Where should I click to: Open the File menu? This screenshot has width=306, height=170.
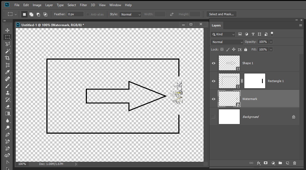17,5
